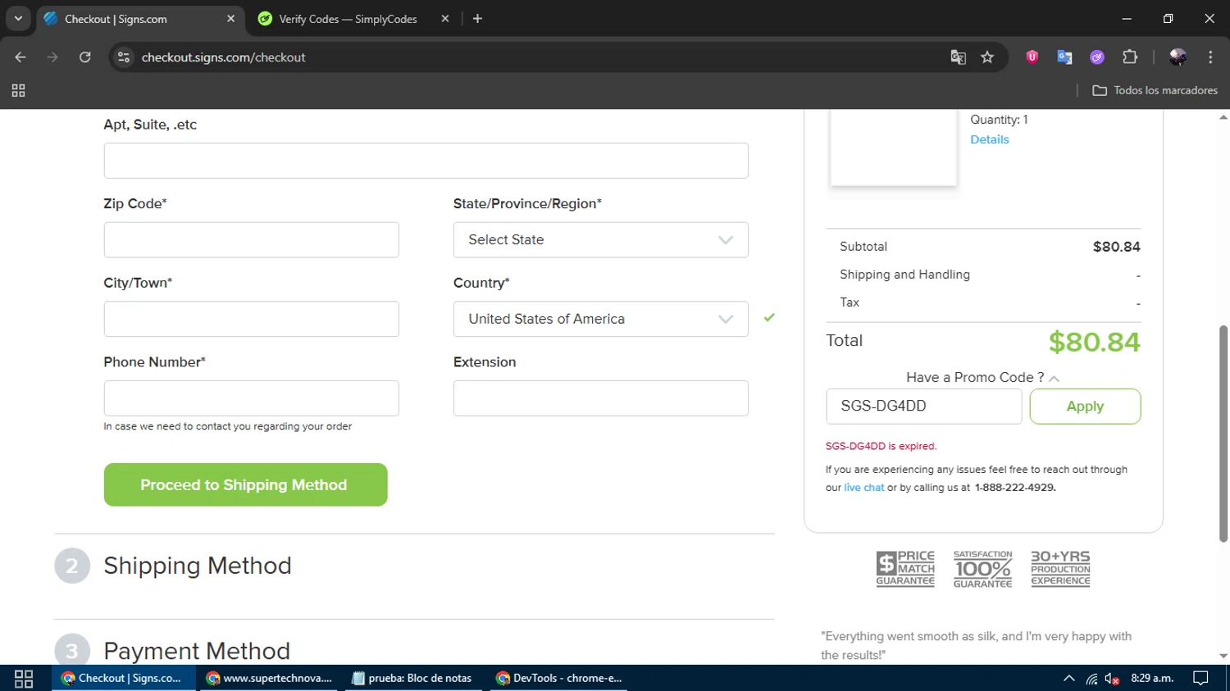Open the red shield extension icon
The height and width of the screenshot is (691, 1230).
1032,57
